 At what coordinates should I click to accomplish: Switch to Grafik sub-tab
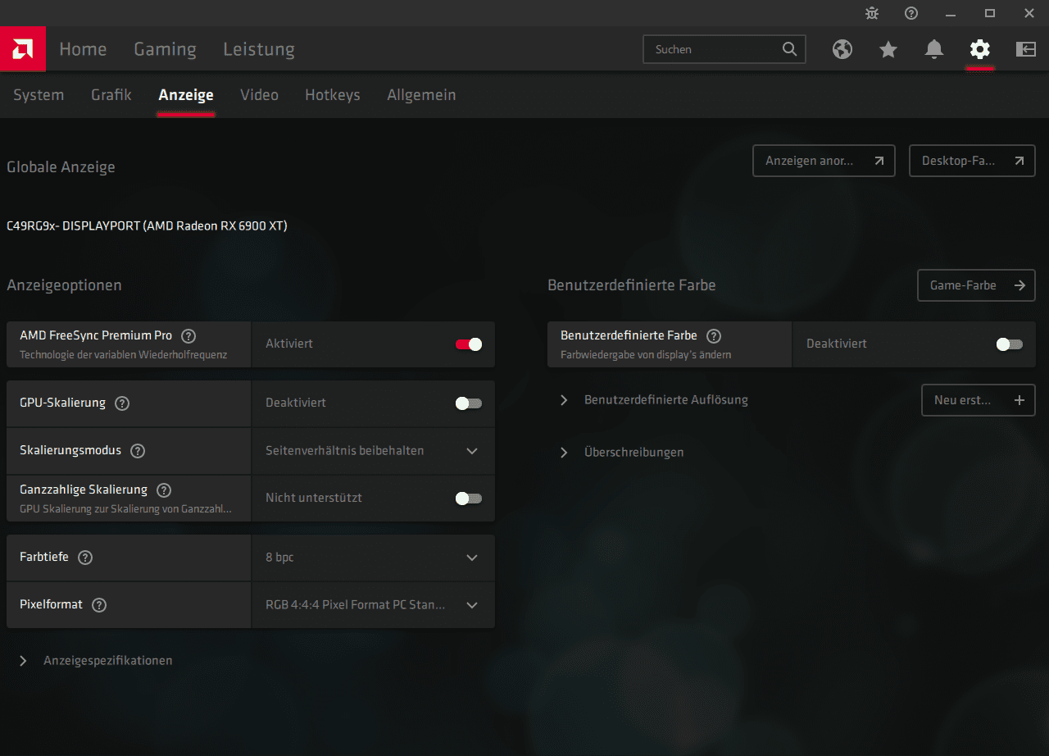111,95
